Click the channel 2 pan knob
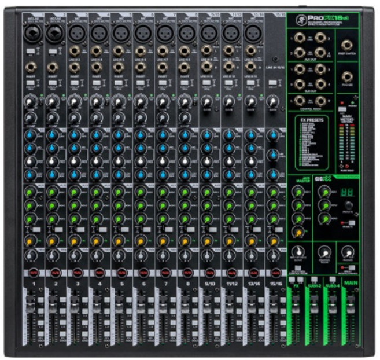Image resolution: width=380 pixels, height=360 pixels. [x=52, y=255]
